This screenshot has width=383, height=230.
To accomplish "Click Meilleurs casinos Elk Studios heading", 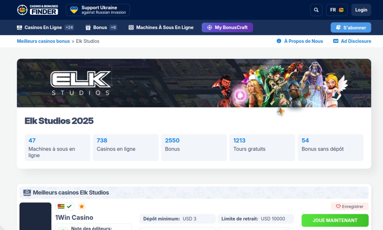I will (x=71, y=193).
